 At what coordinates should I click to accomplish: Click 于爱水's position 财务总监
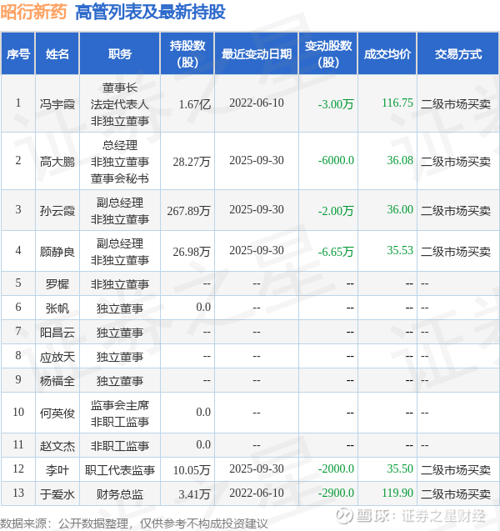pyautogui.click(x=119, y=494)
